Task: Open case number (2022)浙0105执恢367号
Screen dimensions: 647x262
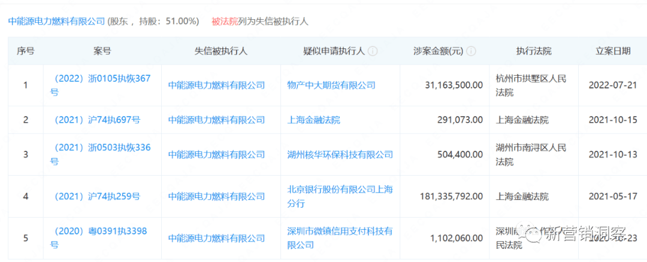Action: coord(100,85)
